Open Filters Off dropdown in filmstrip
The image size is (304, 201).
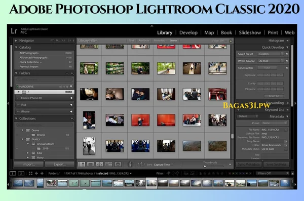pyautogui.click(x=272, y=173)
